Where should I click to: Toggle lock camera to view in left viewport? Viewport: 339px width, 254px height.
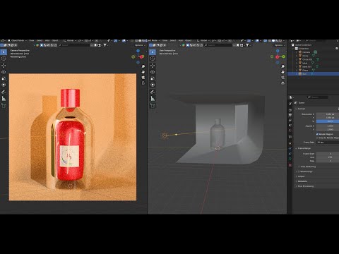143,83
